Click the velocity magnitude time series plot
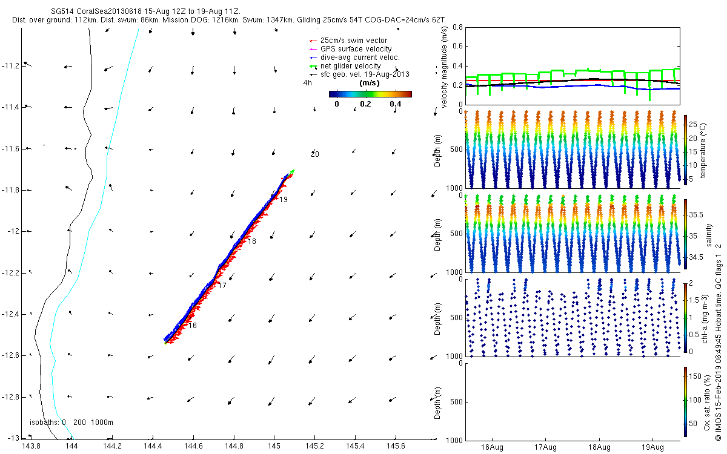The width and height of the screenshot is (727, 454). pos(572,67)
